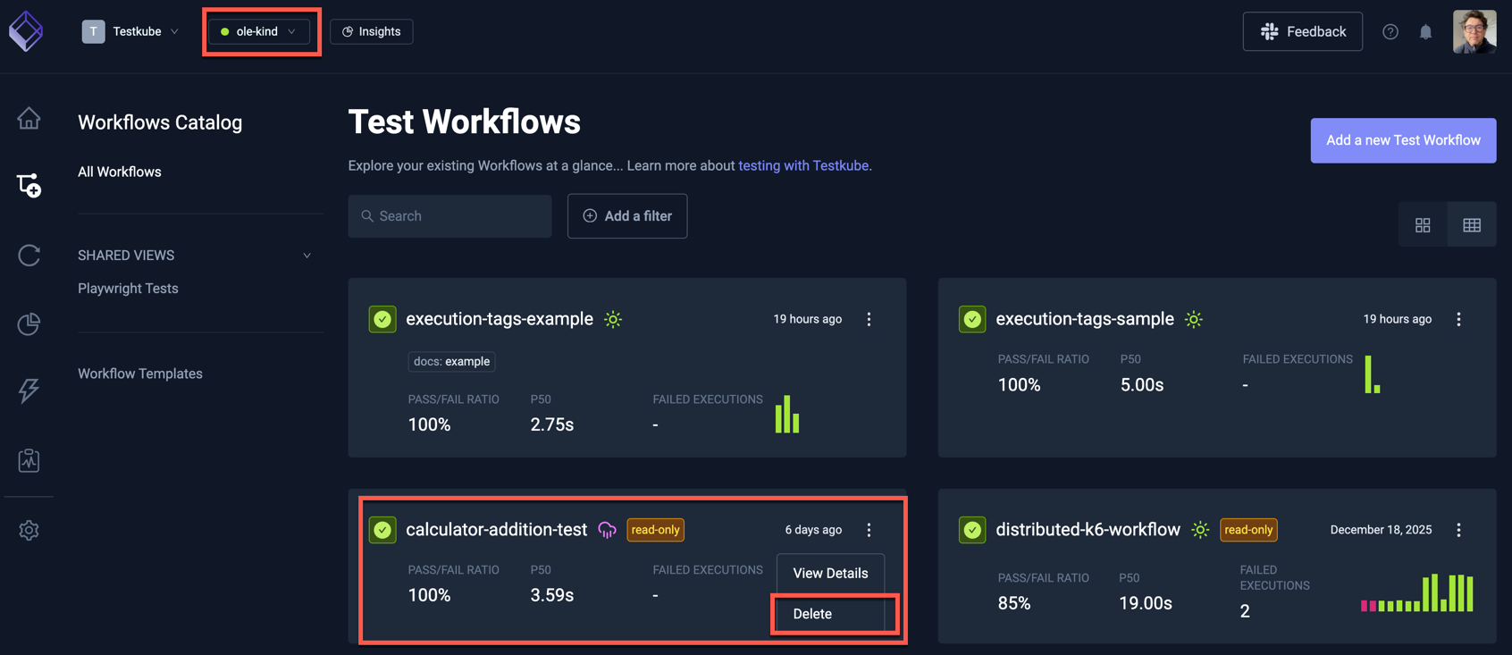Viewport: 1512px width, 655px height.
Task: Click the sun icon beside execution-tags-sample
Action: 1194,319
